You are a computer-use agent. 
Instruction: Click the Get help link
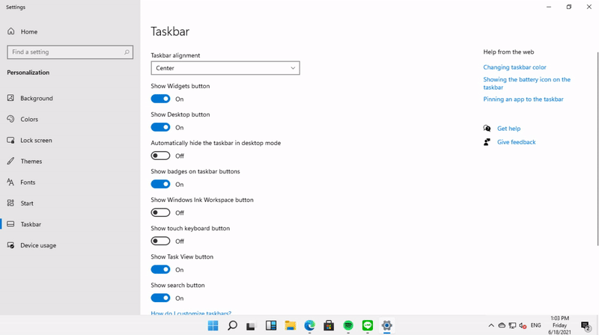pos(508,129)
